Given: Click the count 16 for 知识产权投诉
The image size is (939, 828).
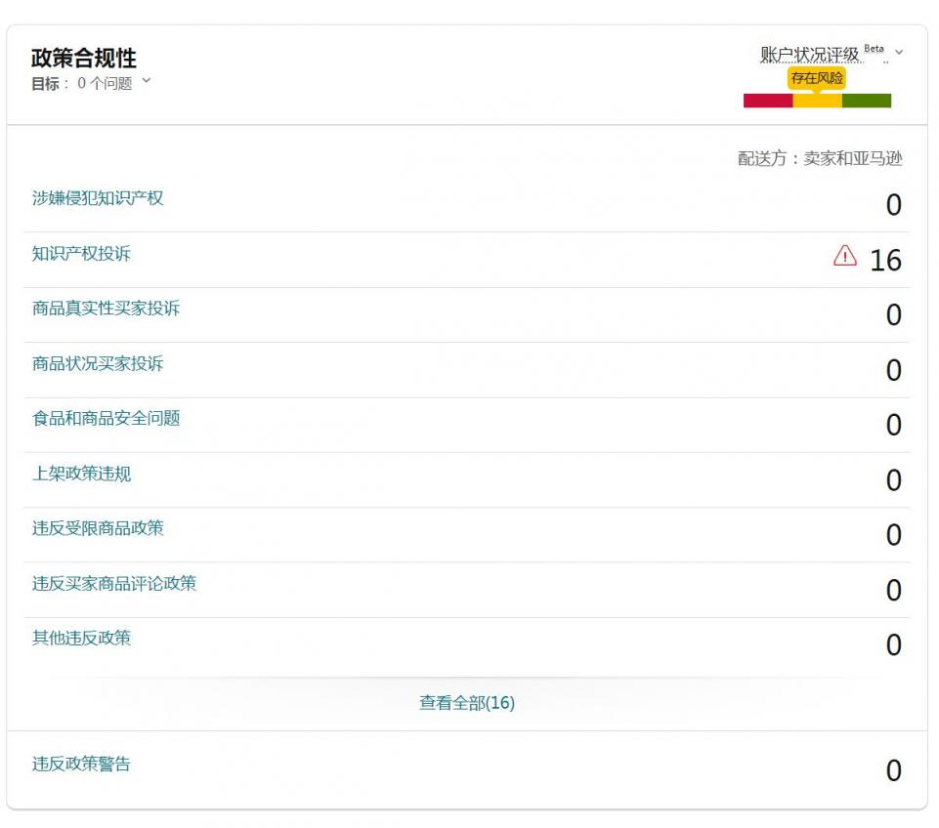Looking at the screenshot, I should coord(885,261).
